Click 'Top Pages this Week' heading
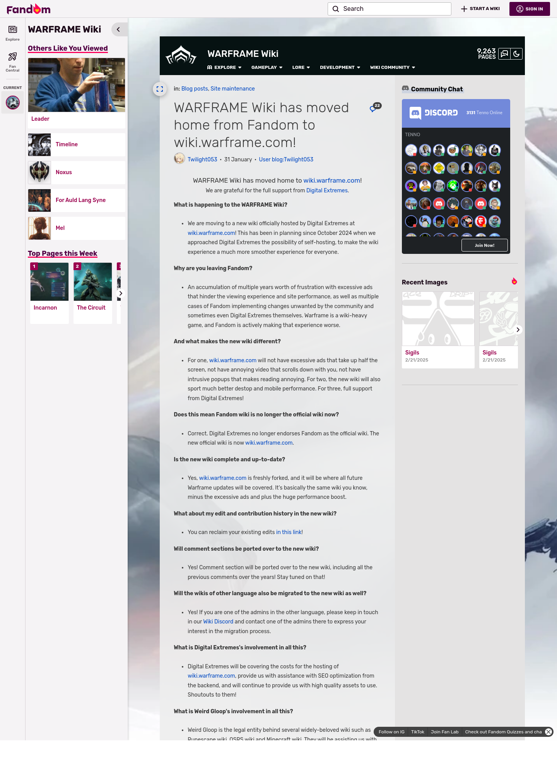Viewport: 557px width, 774px height. point(62,253)
